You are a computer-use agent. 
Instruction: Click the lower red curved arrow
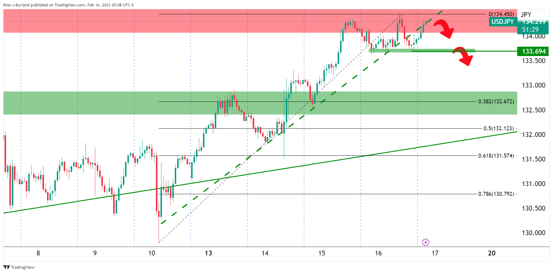(x=463, y=56)
